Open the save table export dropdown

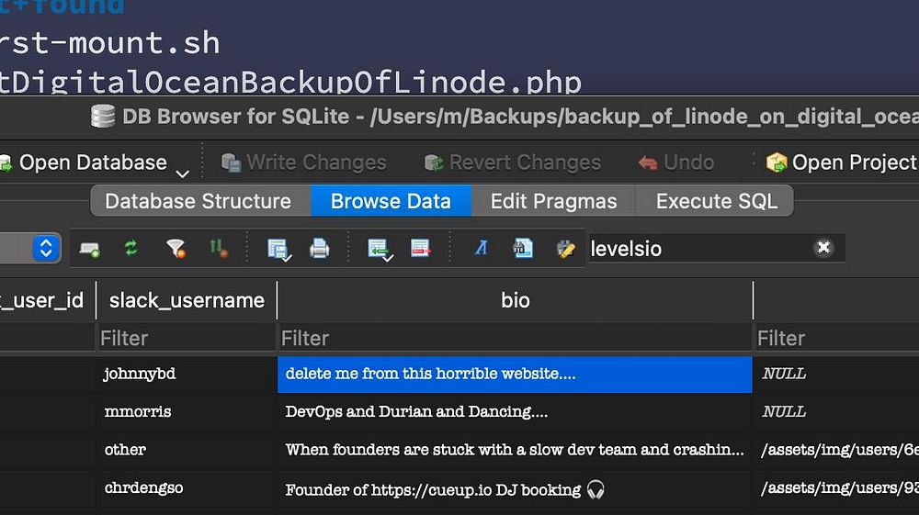pyautogui.click(x=278, y=248)
